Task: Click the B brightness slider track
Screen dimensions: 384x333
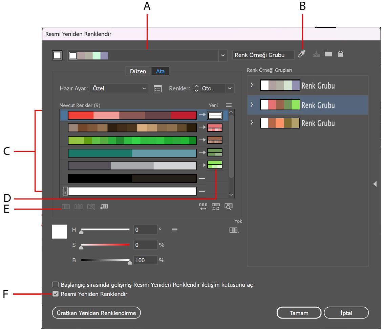Action: [105, 260]
